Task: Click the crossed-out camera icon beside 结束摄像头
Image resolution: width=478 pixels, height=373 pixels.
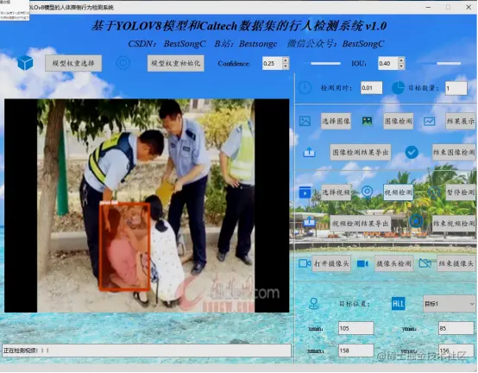Action: (x=425, y=263)
